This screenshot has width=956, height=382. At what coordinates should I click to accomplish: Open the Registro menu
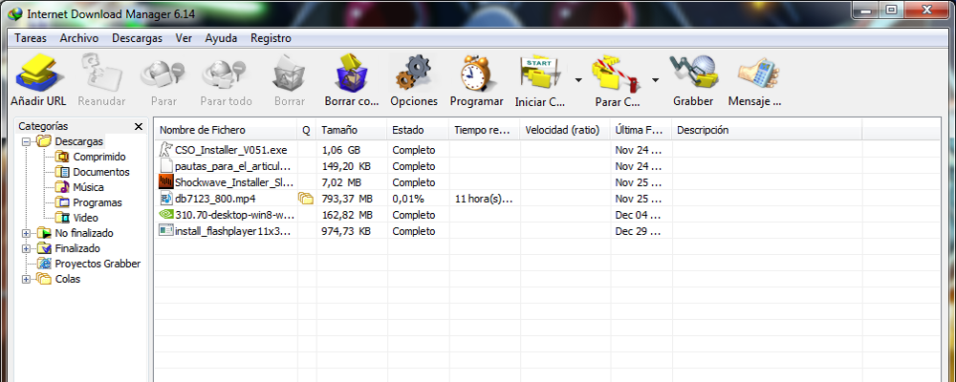pos(271,38)
